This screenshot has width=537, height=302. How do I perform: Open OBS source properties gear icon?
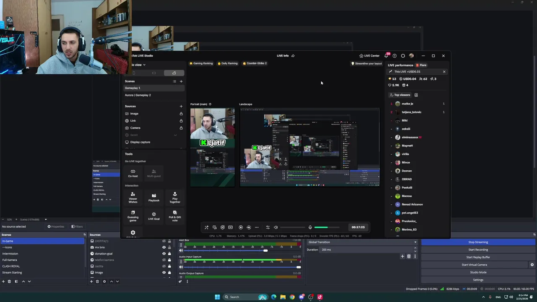[x=104, y=281]
